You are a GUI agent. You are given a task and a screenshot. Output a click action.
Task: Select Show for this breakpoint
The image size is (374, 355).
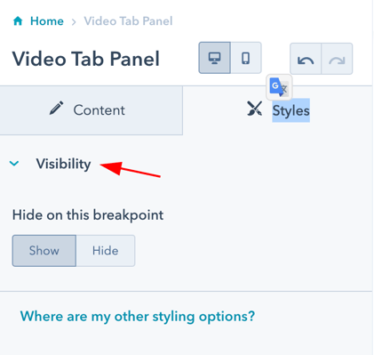(x=44, y=251)
